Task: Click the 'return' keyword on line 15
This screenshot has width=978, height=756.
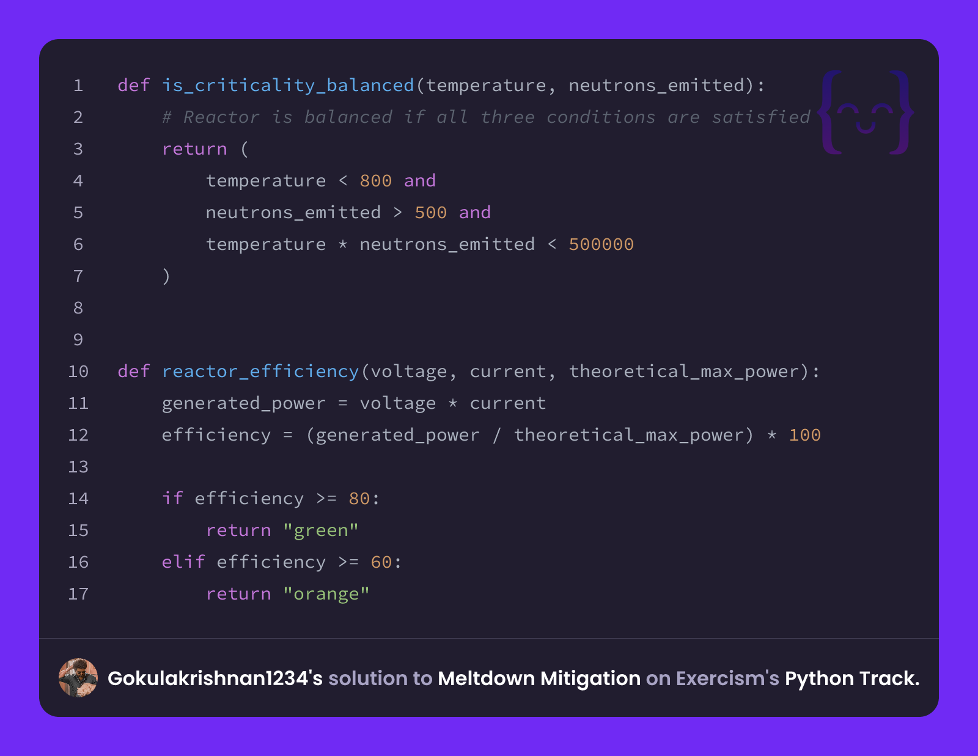Action: tap(238, 530)
